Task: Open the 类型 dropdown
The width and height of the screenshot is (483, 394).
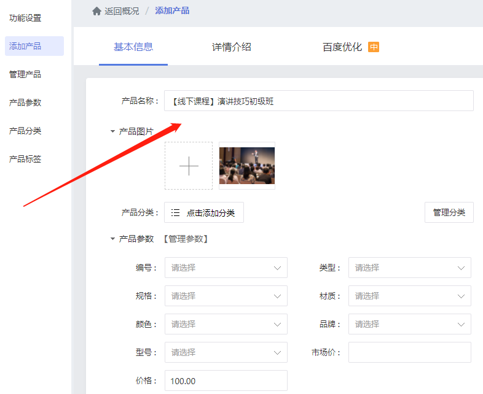Action: pyautogui.click(x=409, y=268)
